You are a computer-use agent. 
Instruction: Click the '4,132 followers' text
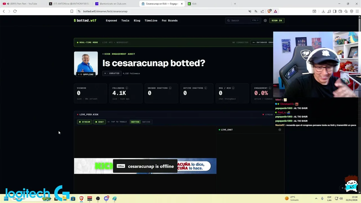(131, 73)
